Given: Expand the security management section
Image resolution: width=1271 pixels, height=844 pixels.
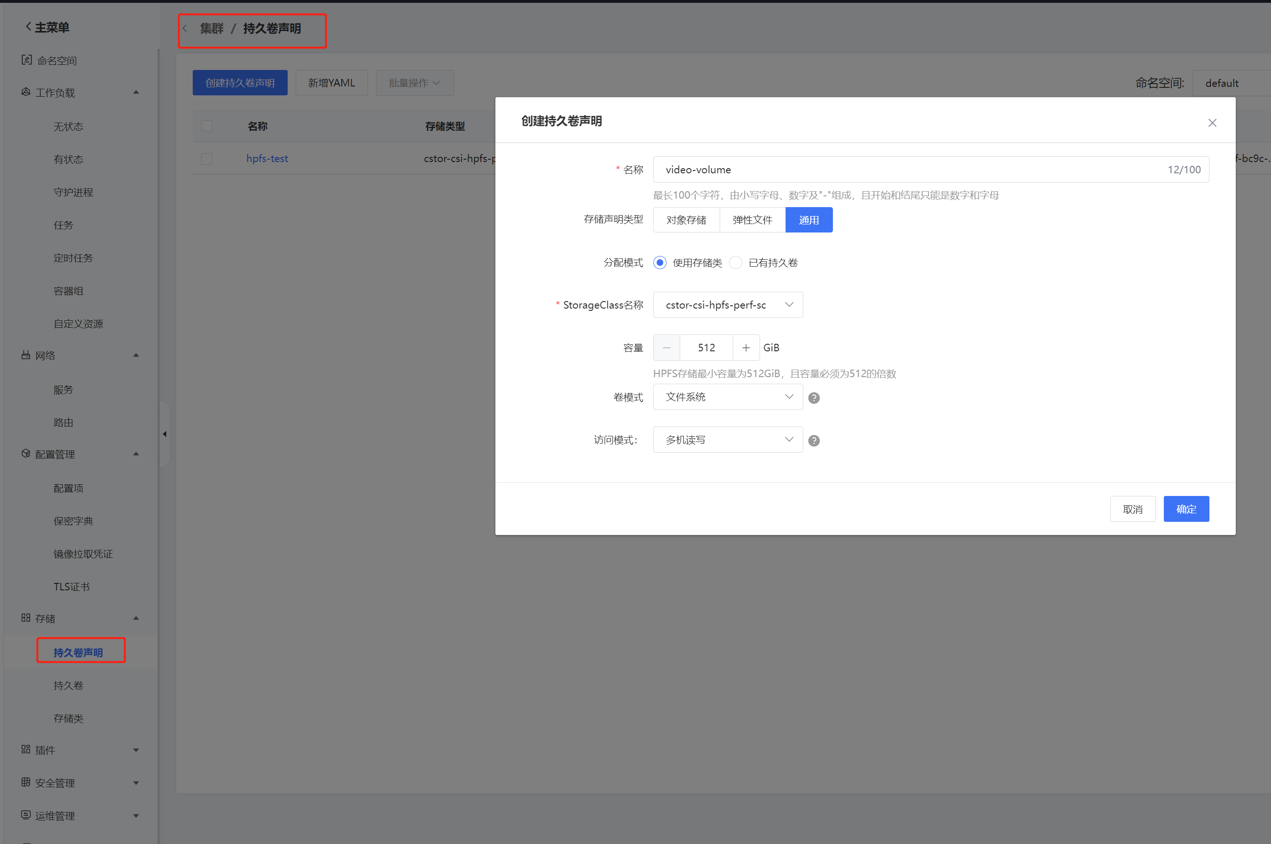Looking at the screenshot, I should click(136, 782).
